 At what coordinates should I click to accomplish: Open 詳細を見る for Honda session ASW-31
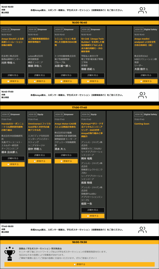[13, 158]
